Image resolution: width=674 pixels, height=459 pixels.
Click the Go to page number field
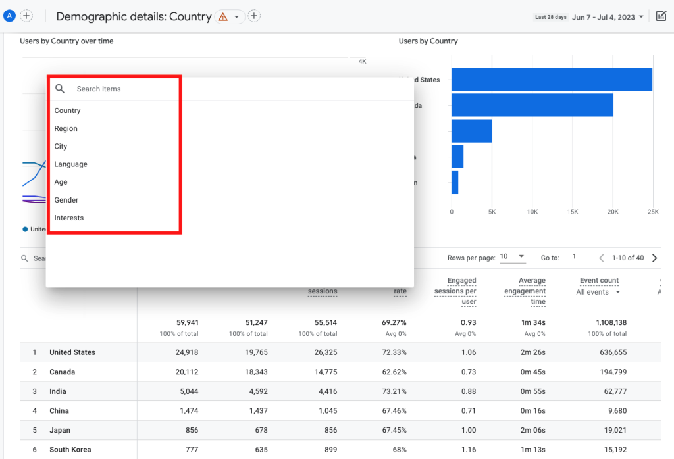point(574,257)
